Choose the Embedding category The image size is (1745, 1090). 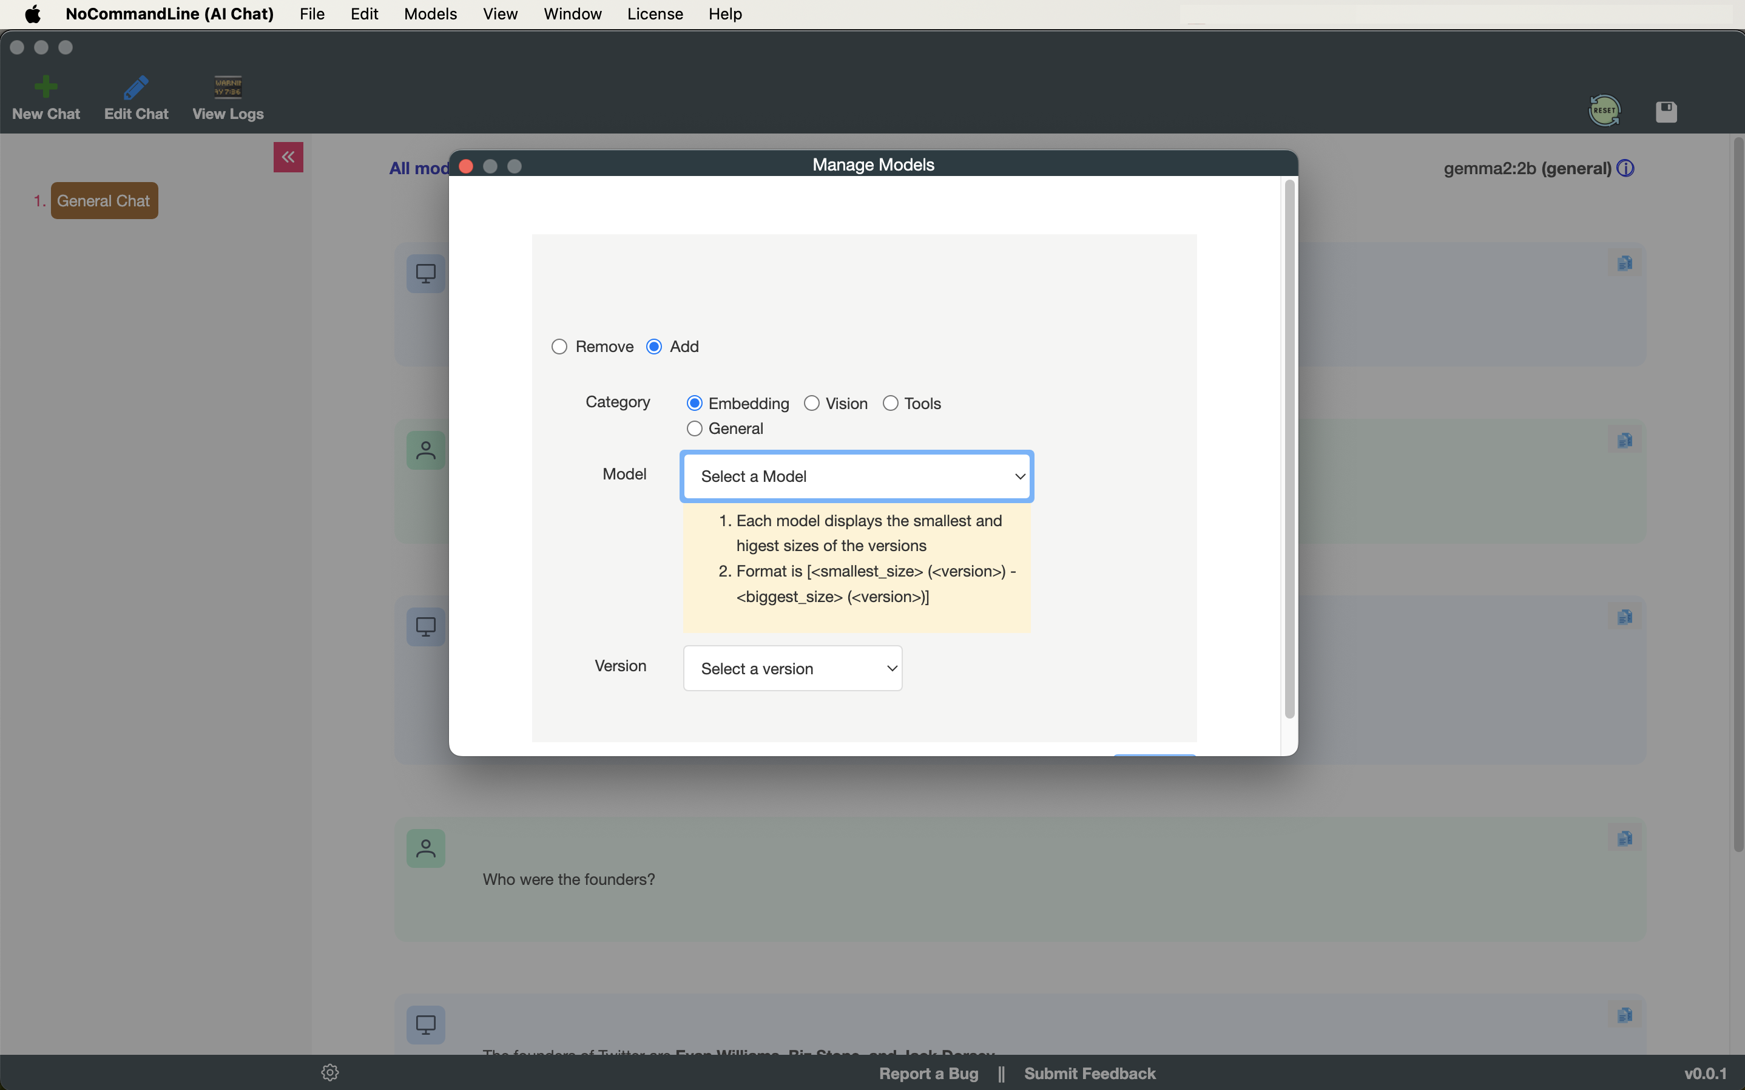pos(694,403)
